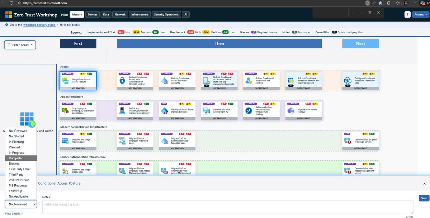Select Completed in status dropdown list

[x=21, y=158]
